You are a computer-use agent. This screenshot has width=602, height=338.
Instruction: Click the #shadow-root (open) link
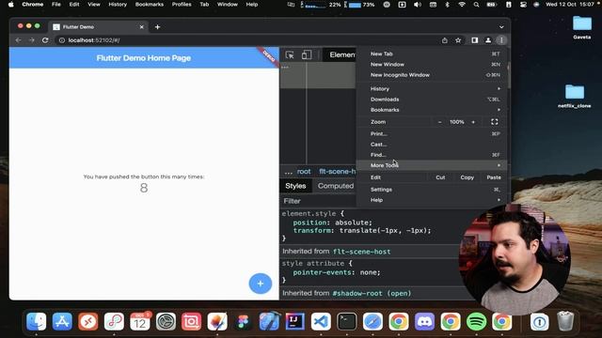[x=372, y=293]
